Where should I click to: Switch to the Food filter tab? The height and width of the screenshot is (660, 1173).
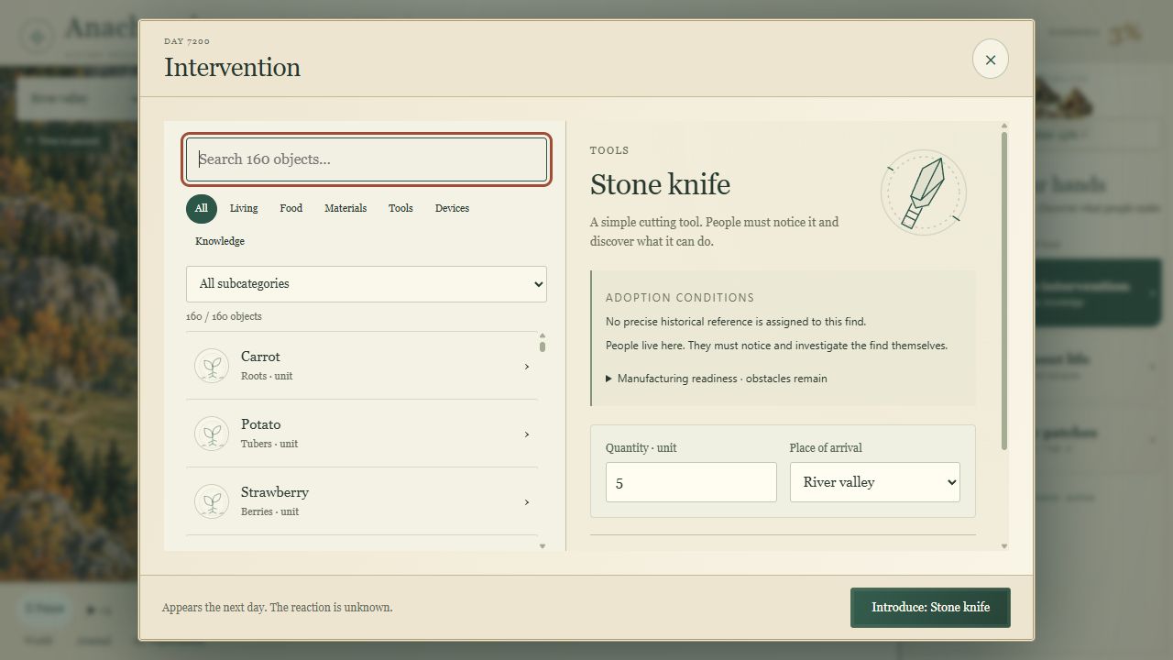click(291, 208)
